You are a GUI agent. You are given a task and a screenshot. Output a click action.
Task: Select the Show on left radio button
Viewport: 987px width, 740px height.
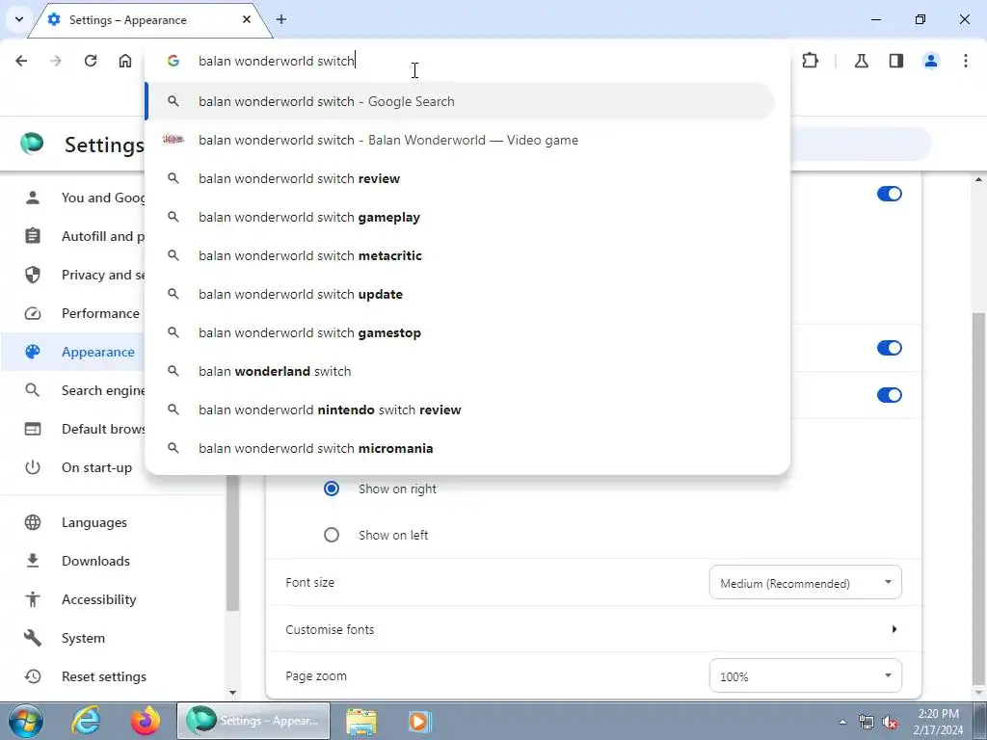[332, 535]
